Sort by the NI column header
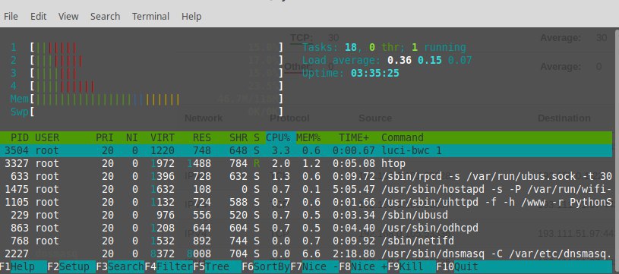This screenshot has width=619, height=274. pos(132,137)
